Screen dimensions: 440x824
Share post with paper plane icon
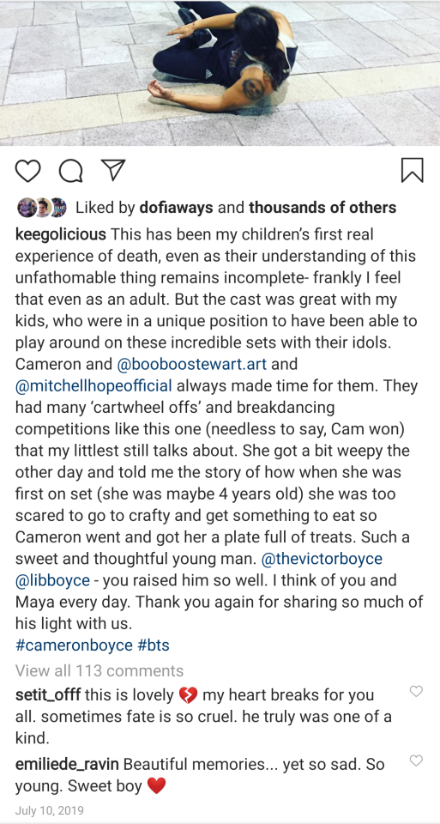(112, 170)
